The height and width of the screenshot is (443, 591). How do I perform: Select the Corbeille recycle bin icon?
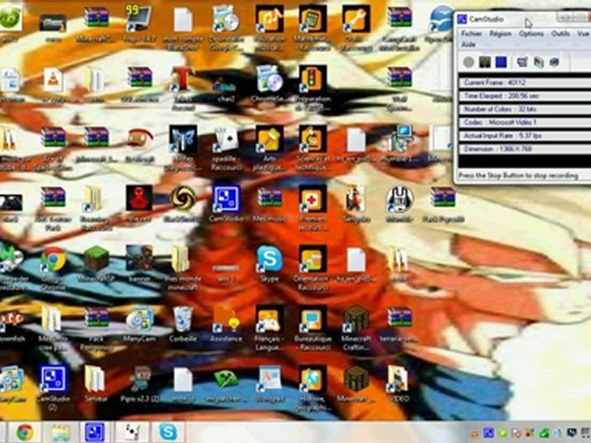click(183, 324)
